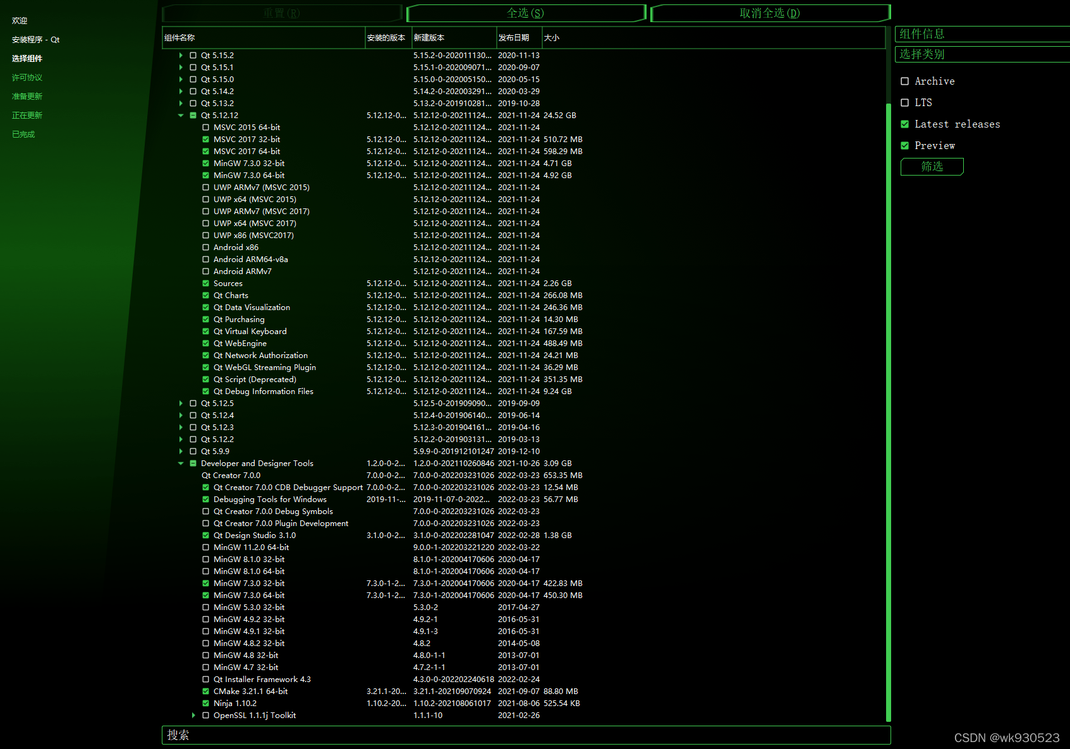Tick the Qt Creator 7.0.0 Debug Symbols checkbox
Image resolution: width=1070 pixels, height=749 pixels.
(205, 512)
